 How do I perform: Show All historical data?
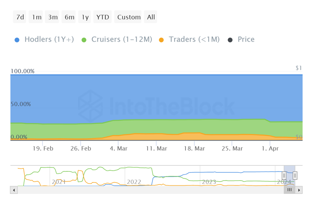tap(151, 17)
